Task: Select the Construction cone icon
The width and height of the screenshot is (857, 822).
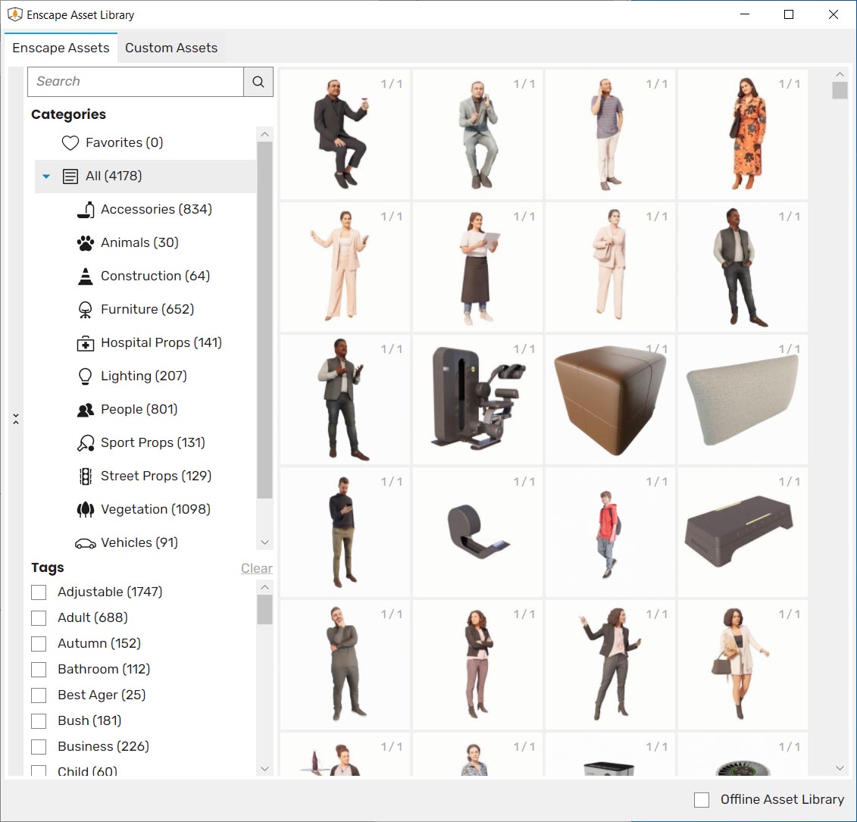Action: pyautogui.click(x=85, y=276)
